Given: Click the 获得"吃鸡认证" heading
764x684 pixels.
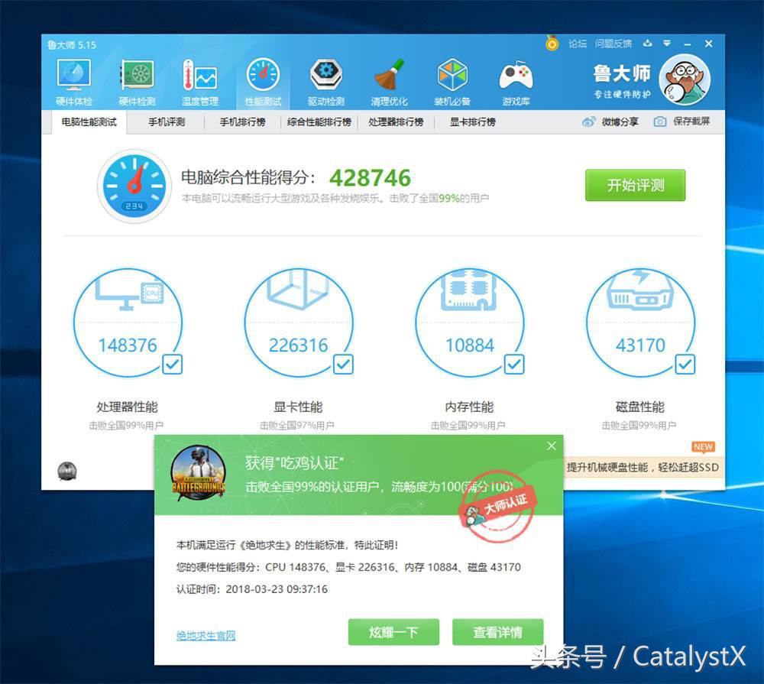Looking at the screenshot, I should [294, 462].
